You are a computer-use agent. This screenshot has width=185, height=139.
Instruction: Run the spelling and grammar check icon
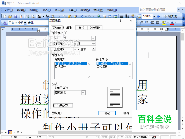47,16
